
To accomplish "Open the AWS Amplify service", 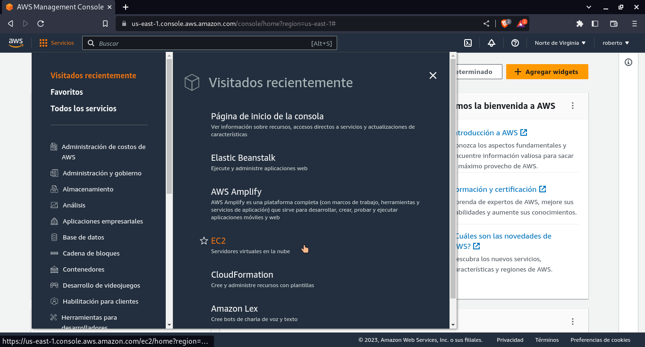I will pos(236,192).
